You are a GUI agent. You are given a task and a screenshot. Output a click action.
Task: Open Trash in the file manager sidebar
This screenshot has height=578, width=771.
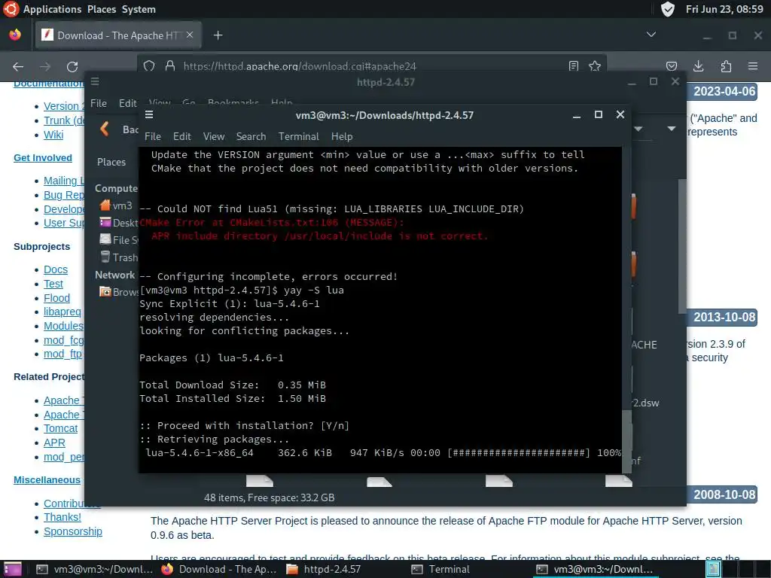coord(119,257)
